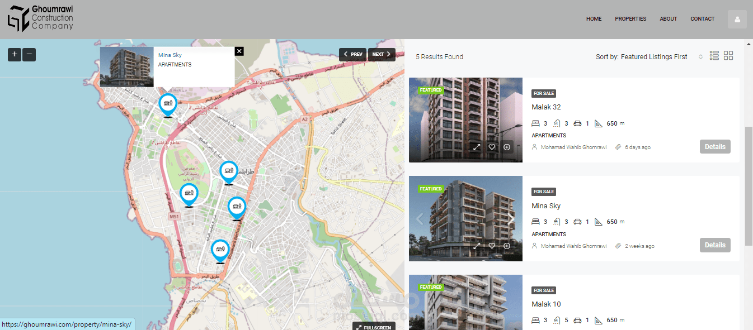This screenshot has height=330, width=753.
Task: Open the Sort by Featured Listings First dropdown
Action: [649, 57]
